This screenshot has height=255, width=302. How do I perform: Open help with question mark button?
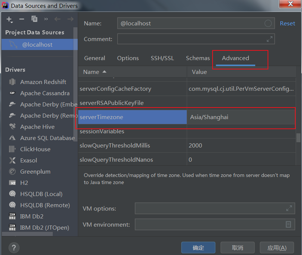point(14,248)
